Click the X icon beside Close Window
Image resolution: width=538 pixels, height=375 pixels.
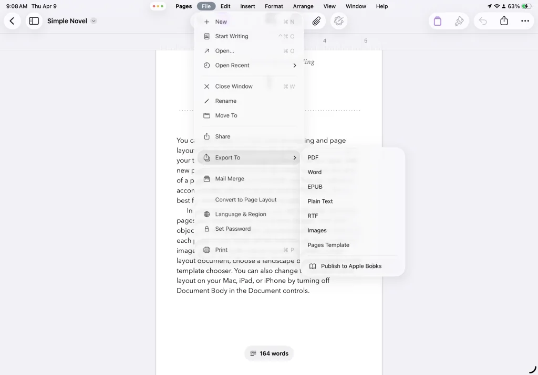point(206,87)
